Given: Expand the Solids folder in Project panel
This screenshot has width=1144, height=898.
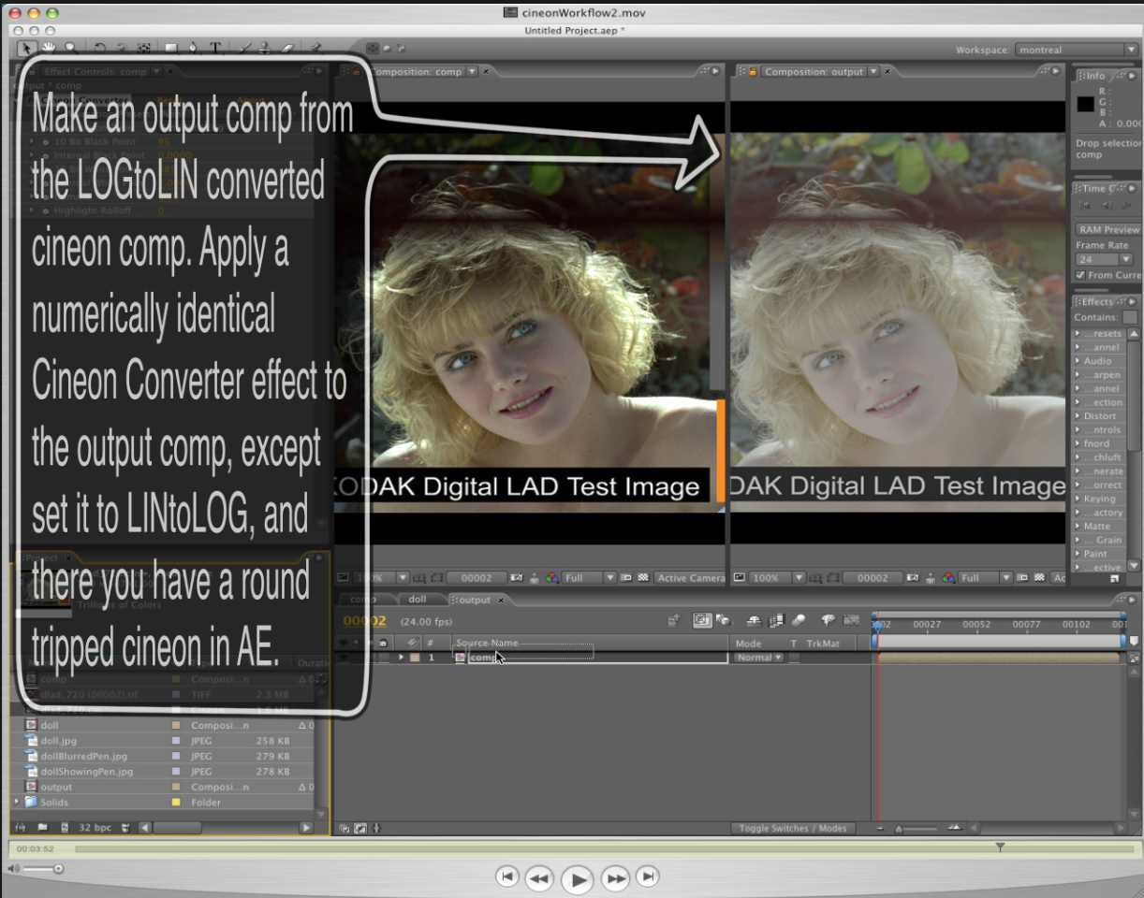Looking at the screenshot, I should tap(16, 802).
